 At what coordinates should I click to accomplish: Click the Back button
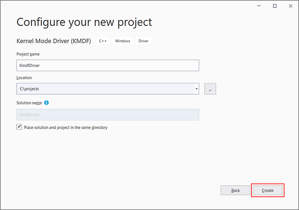[235, 190]
